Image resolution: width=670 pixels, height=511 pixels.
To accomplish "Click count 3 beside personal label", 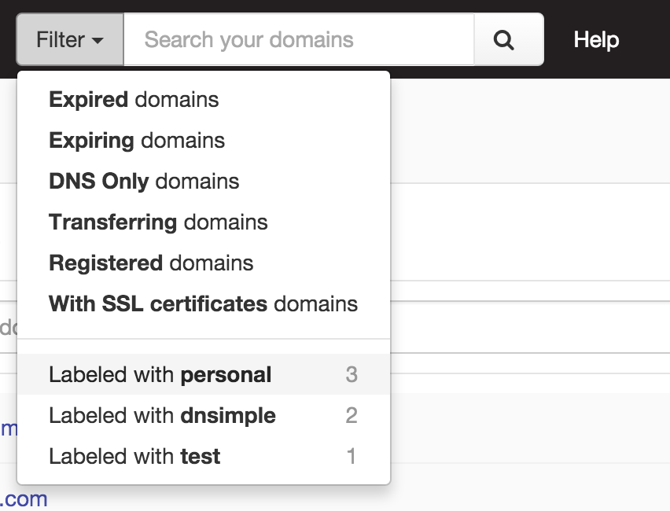I will click(x=352, y=375).
